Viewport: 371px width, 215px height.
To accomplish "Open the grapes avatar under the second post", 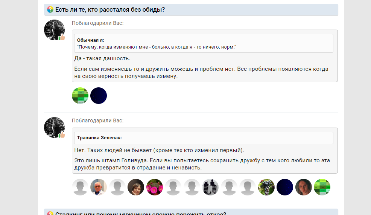I will pyautogui.click(x=266, y=187).
